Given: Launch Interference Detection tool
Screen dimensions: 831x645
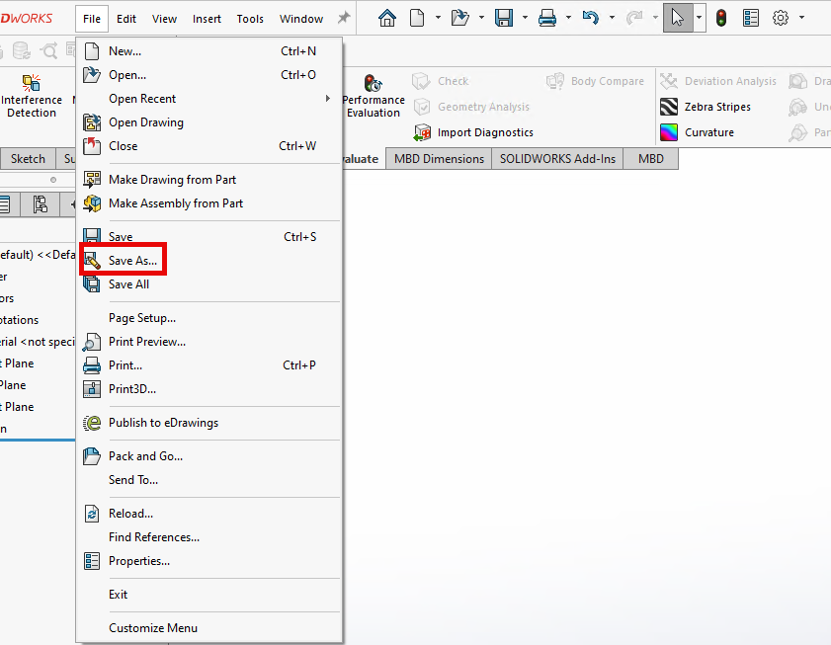Looking at the screenshot, I should (x=32, y=96).
